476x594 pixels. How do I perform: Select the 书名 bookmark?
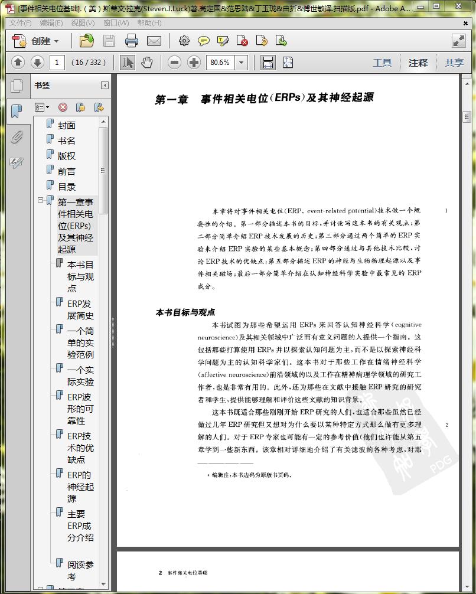[x=67, y=141]
